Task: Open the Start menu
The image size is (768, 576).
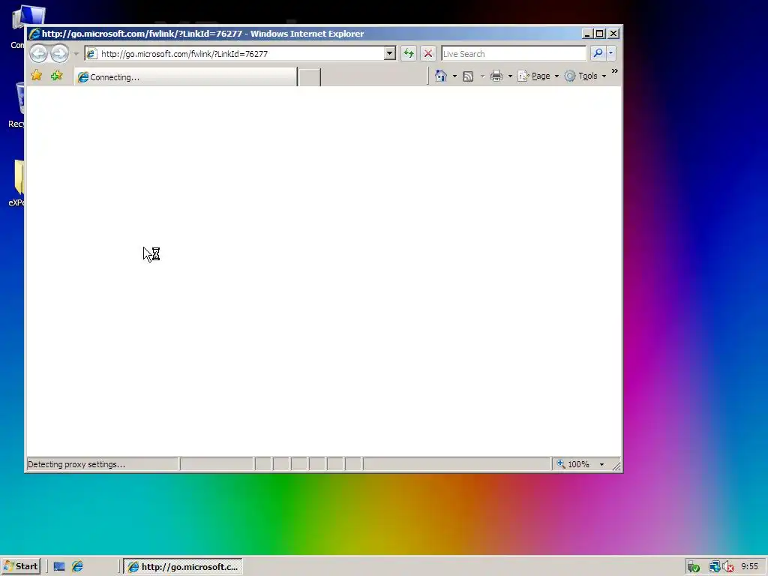Action: pos(20,566)
